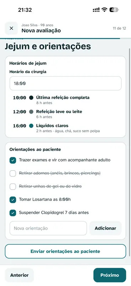The width and height of the screenshot is (131, 286).
Task: Tap Enviar orientações ao paciente
Action: coord(65,251)
